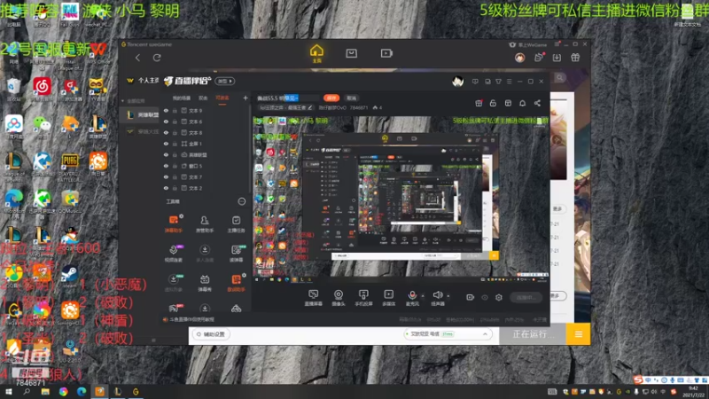Go back in the WeGame window
The image size is (709, 399).
click(x=137, y=58)
